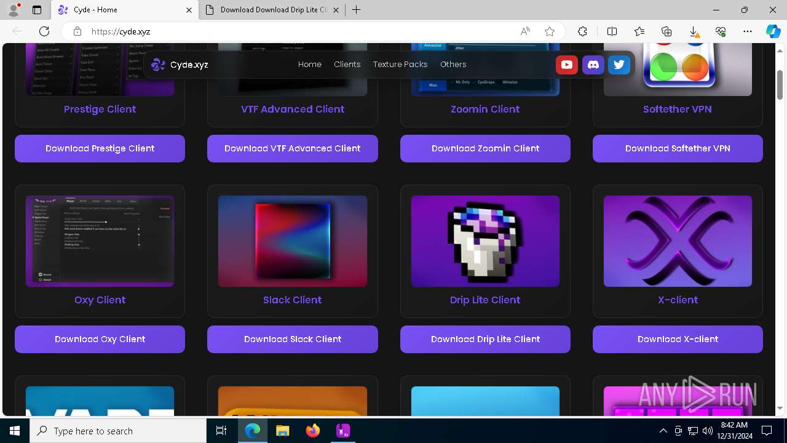Open the Copilot sidebar icon
The width and height of the screenshot is (787, 443).
(773, 31)
